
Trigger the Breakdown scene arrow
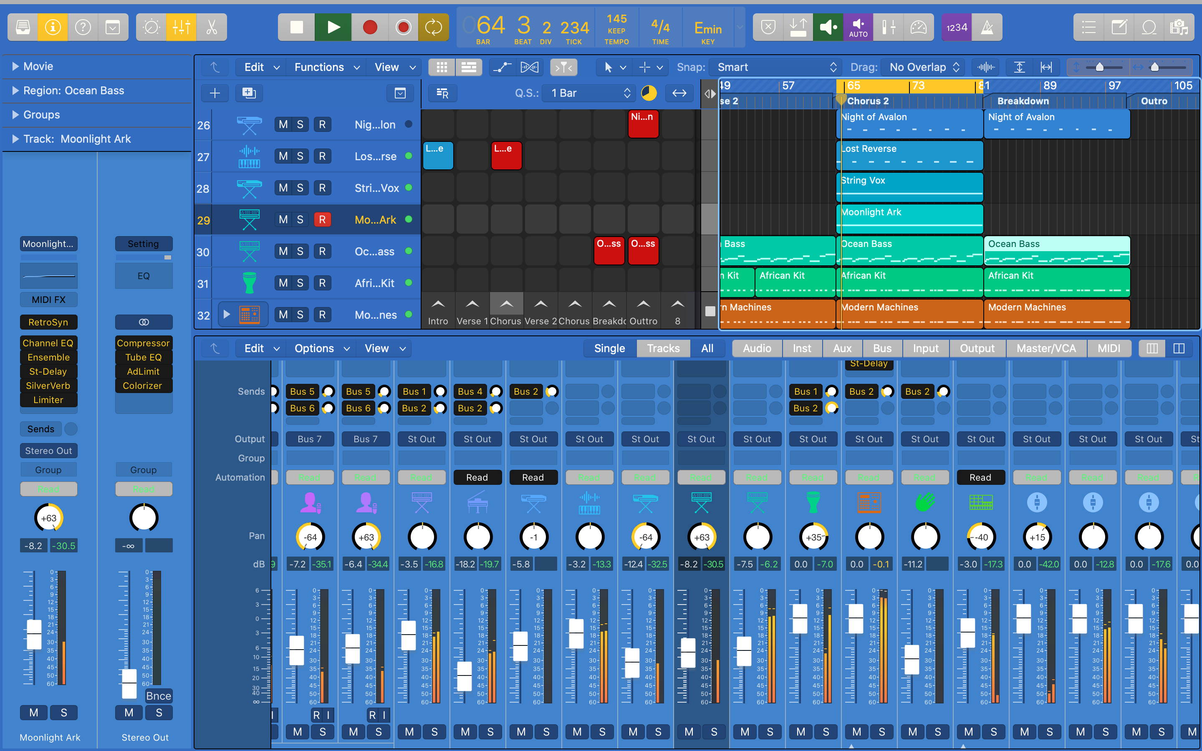(x=609, y=303)
